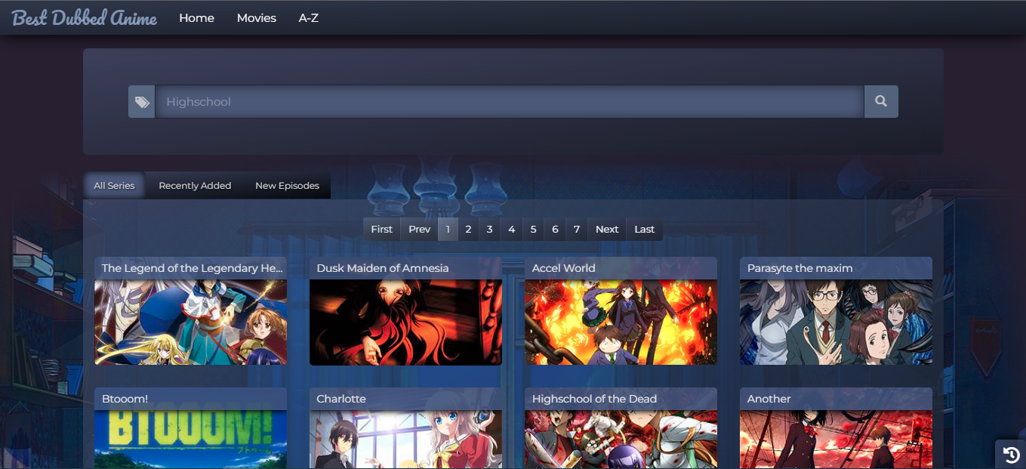This screenshot has height=469, width=1026.
Task: Click the magnifying glass search button
Action: (881, 101)
